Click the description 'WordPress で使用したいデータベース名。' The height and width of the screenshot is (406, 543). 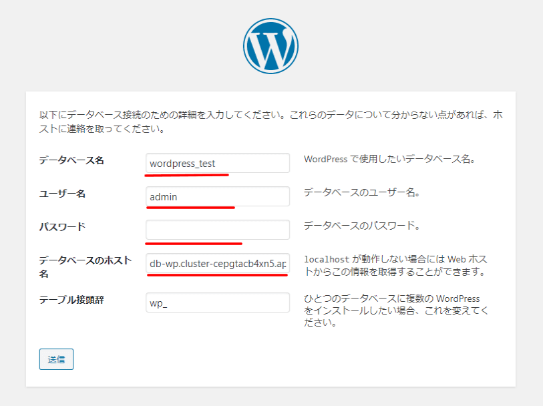(389, 159)
